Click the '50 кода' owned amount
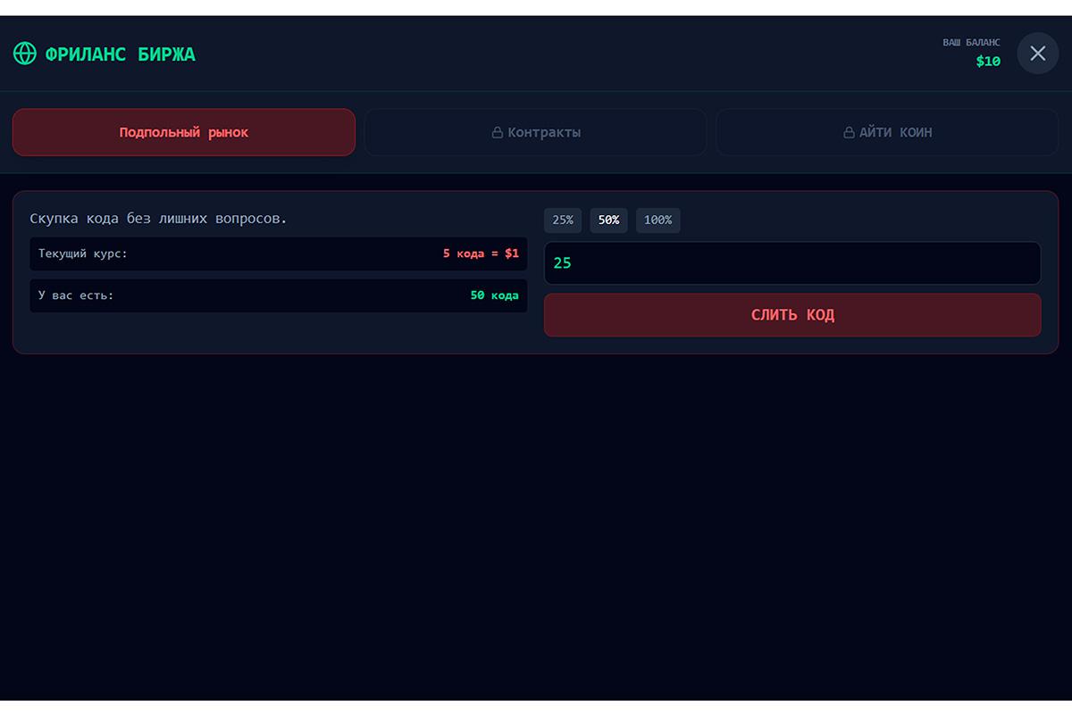Viewport: 1072px width, 714px height. (494, 295)
